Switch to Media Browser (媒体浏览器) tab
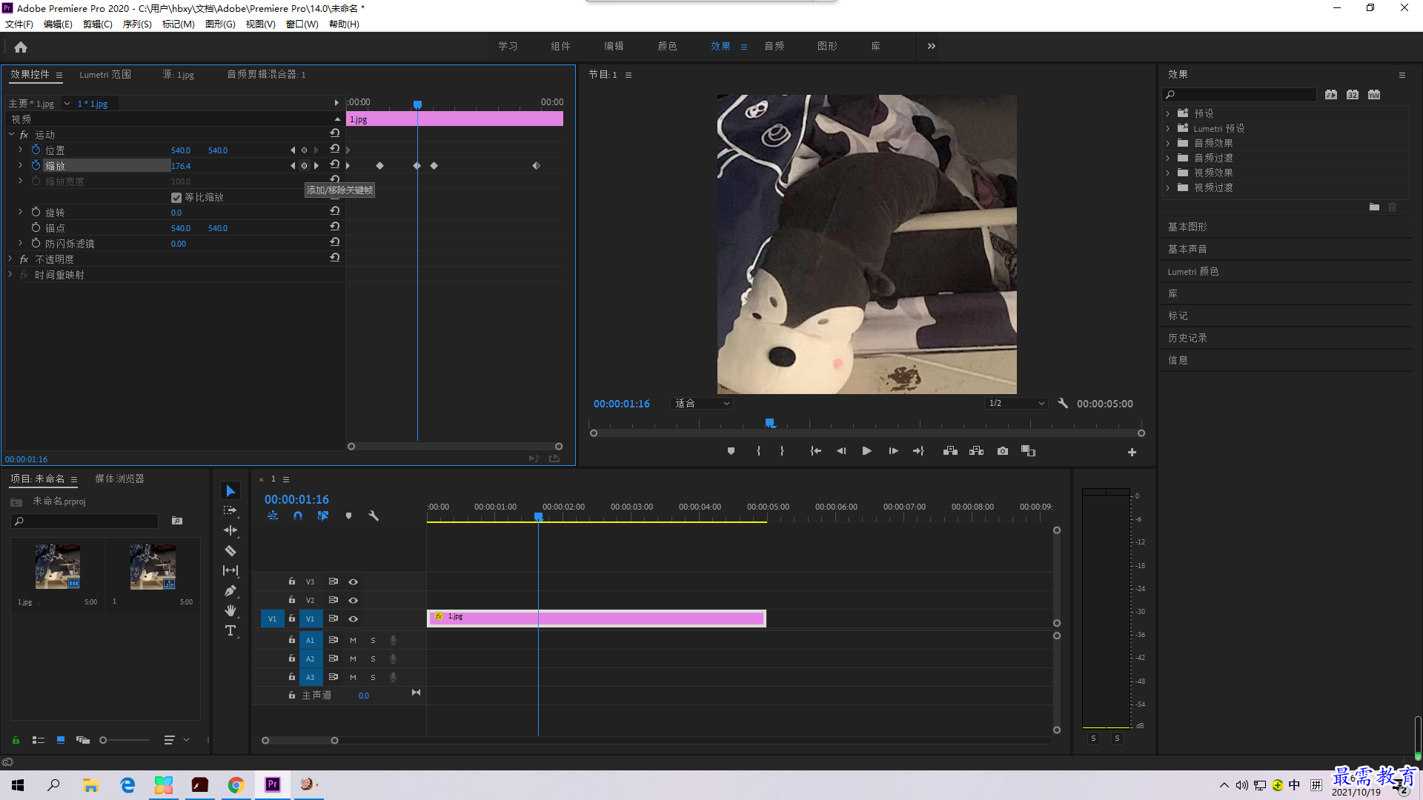 (x=119, y=479)
